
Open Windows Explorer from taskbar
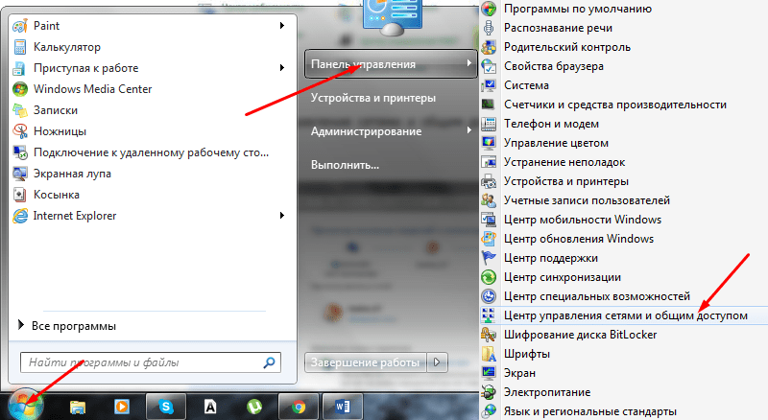pos(78,407)
